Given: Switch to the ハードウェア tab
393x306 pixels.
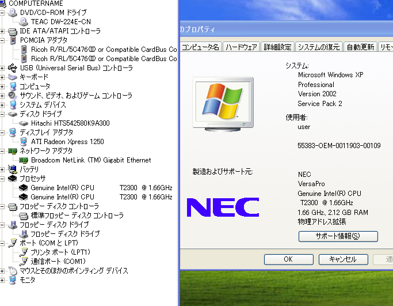Looking at the screenshot, I should 241,47.
